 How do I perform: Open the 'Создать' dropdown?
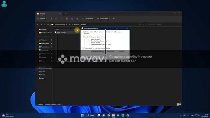(x=42, y=19)
